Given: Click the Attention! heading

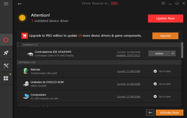Looking at the screenshot, I should tap(40, 15).
